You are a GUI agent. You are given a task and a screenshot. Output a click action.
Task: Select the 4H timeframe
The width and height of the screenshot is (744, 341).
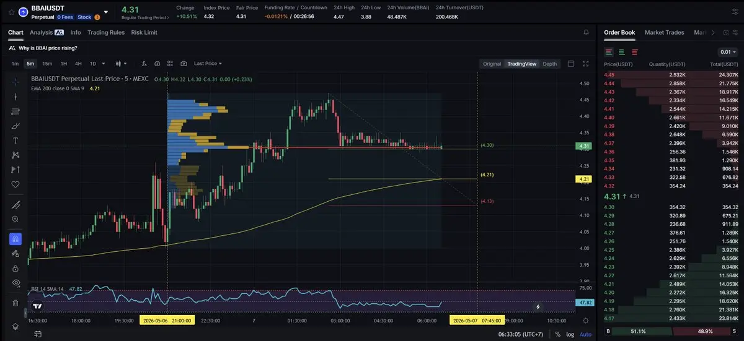point(78,63)
